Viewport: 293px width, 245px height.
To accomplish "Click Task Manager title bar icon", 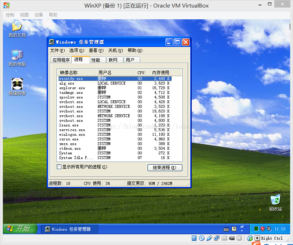I will point(52,42).
